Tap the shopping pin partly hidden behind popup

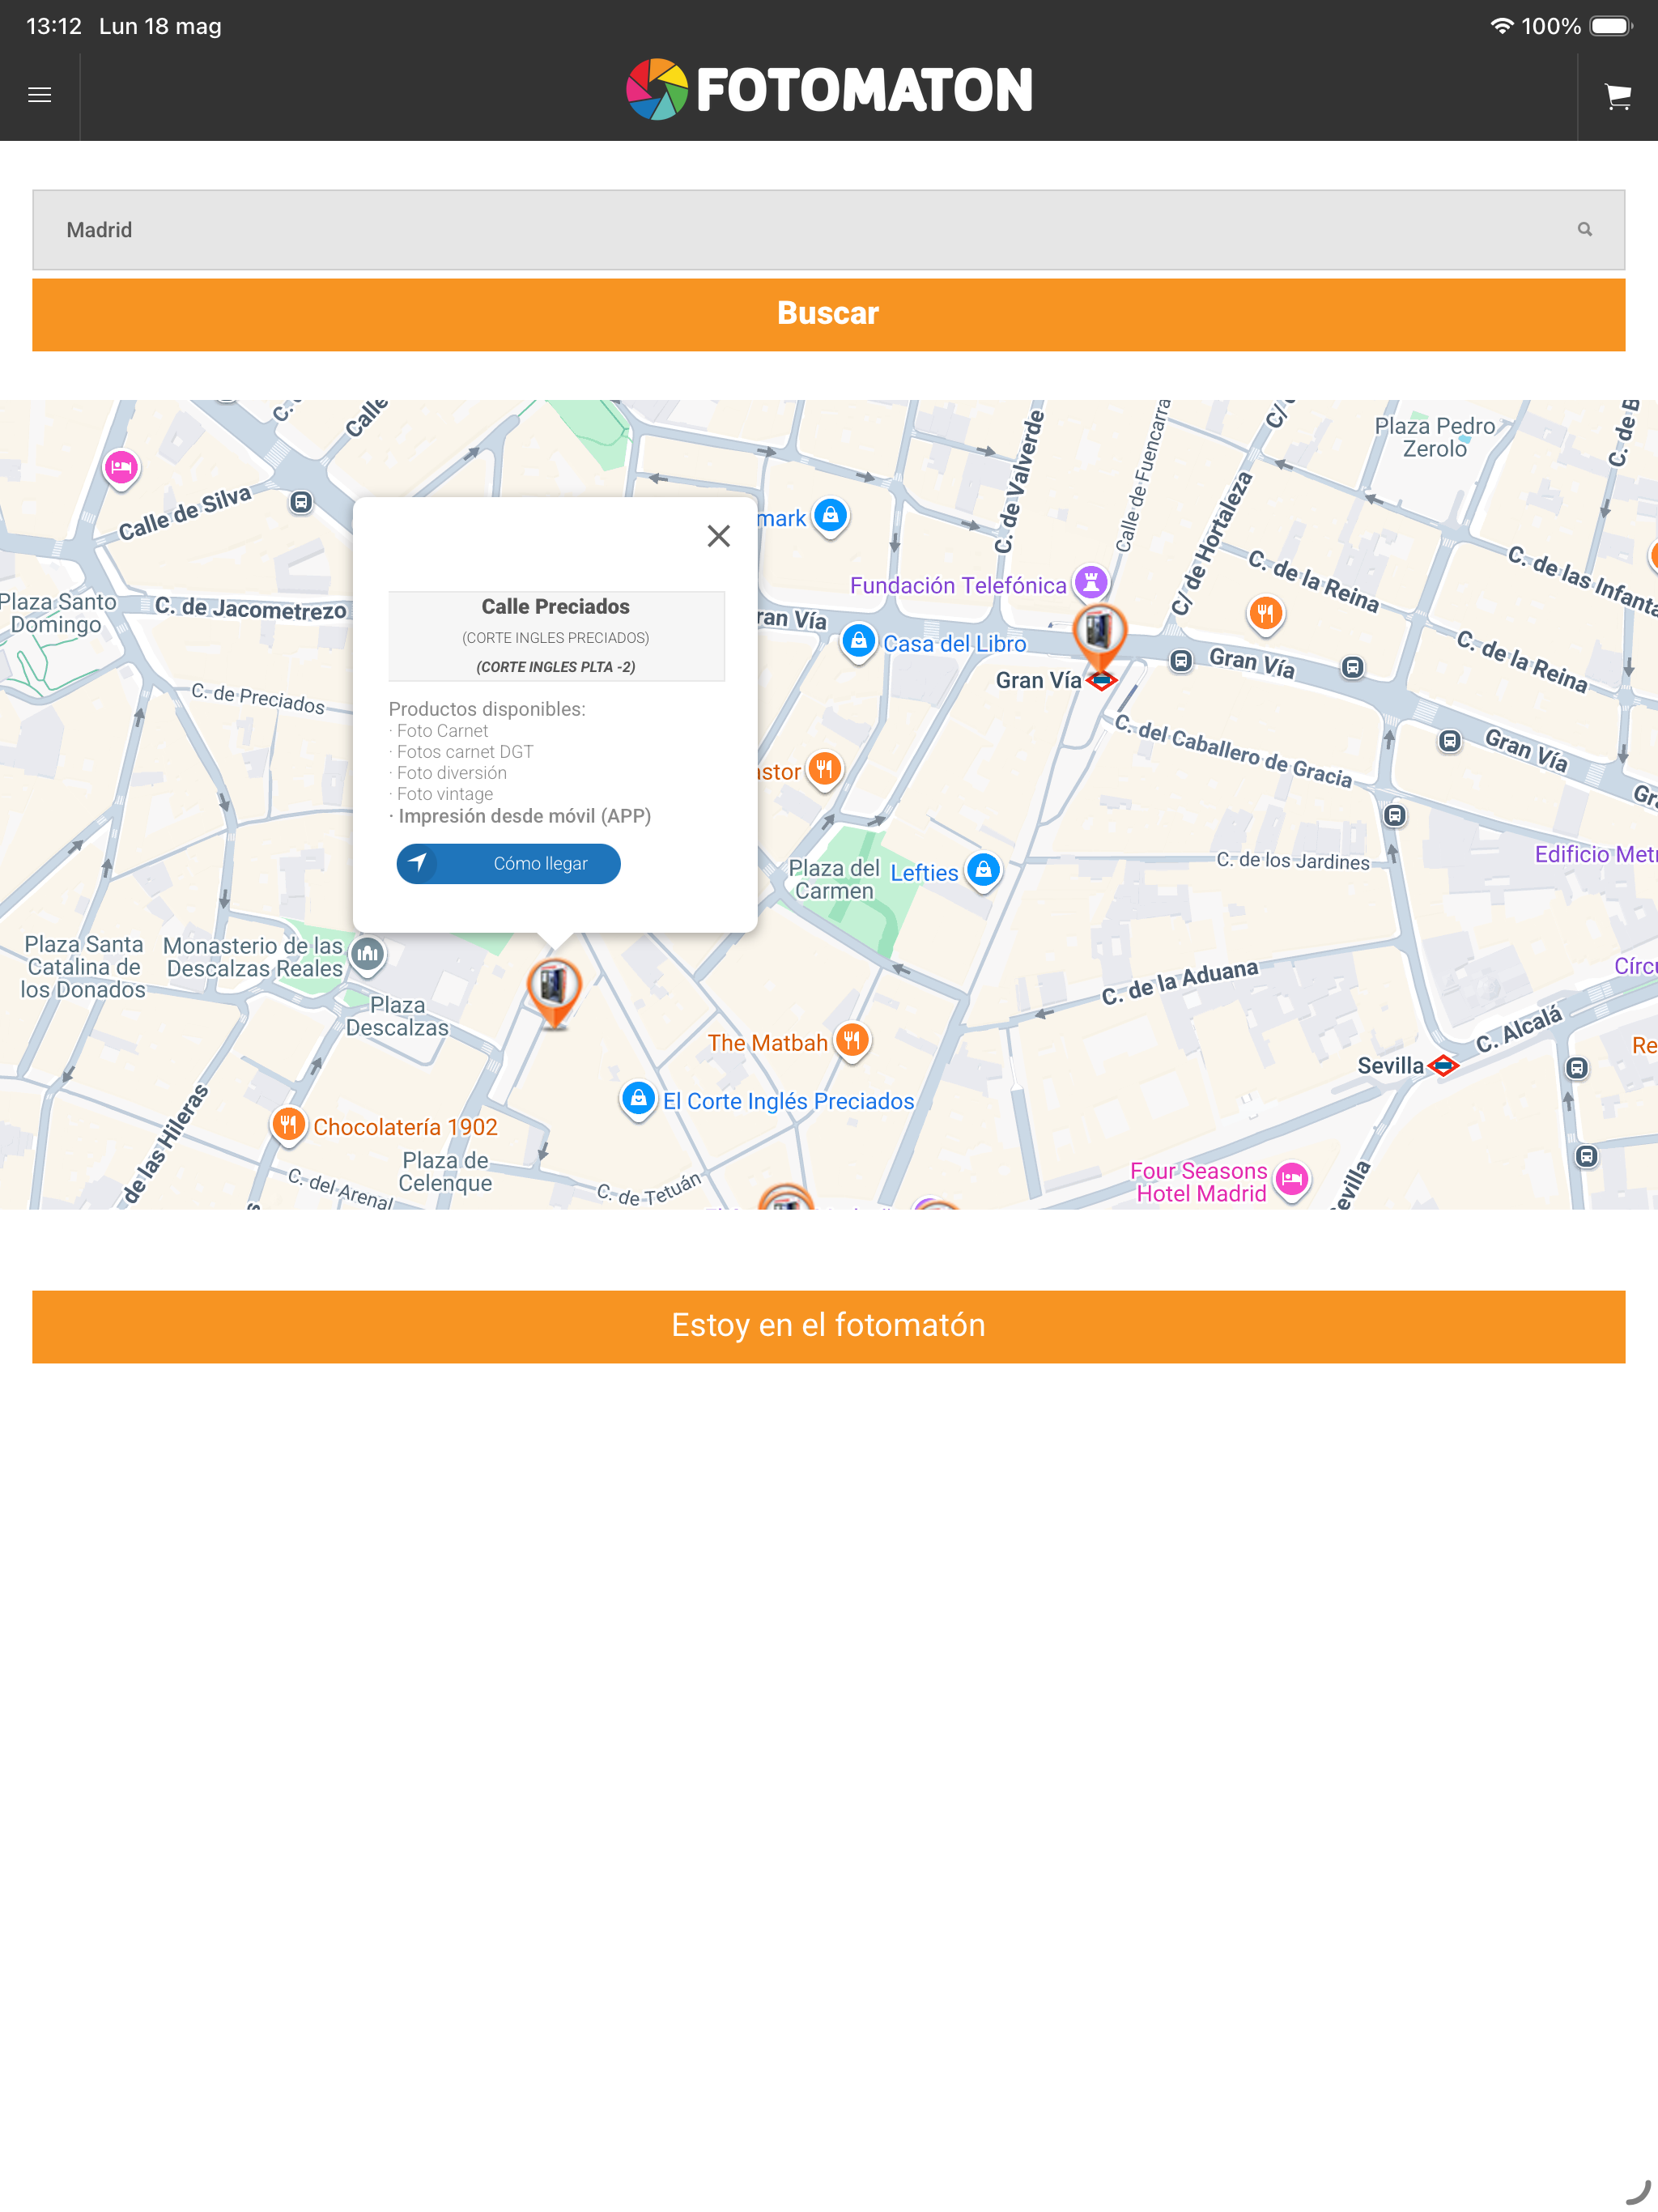point(831,516)
